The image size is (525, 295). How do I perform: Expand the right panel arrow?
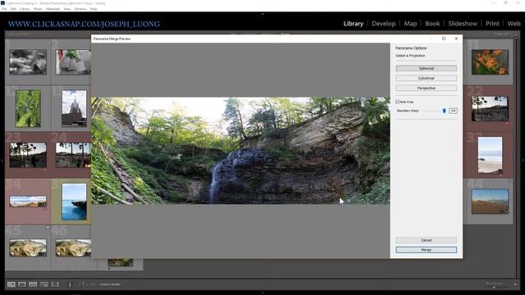[523, 161]
